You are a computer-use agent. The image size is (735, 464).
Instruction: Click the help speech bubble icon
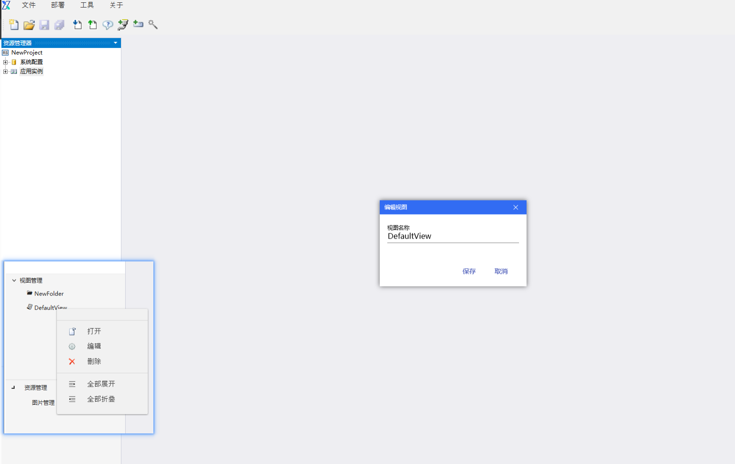coord(108,24)
